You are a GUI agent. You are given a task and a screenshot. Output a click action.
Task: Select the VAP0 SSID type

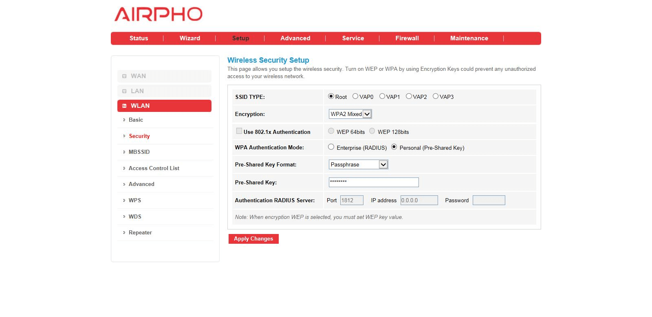point(355,96)
